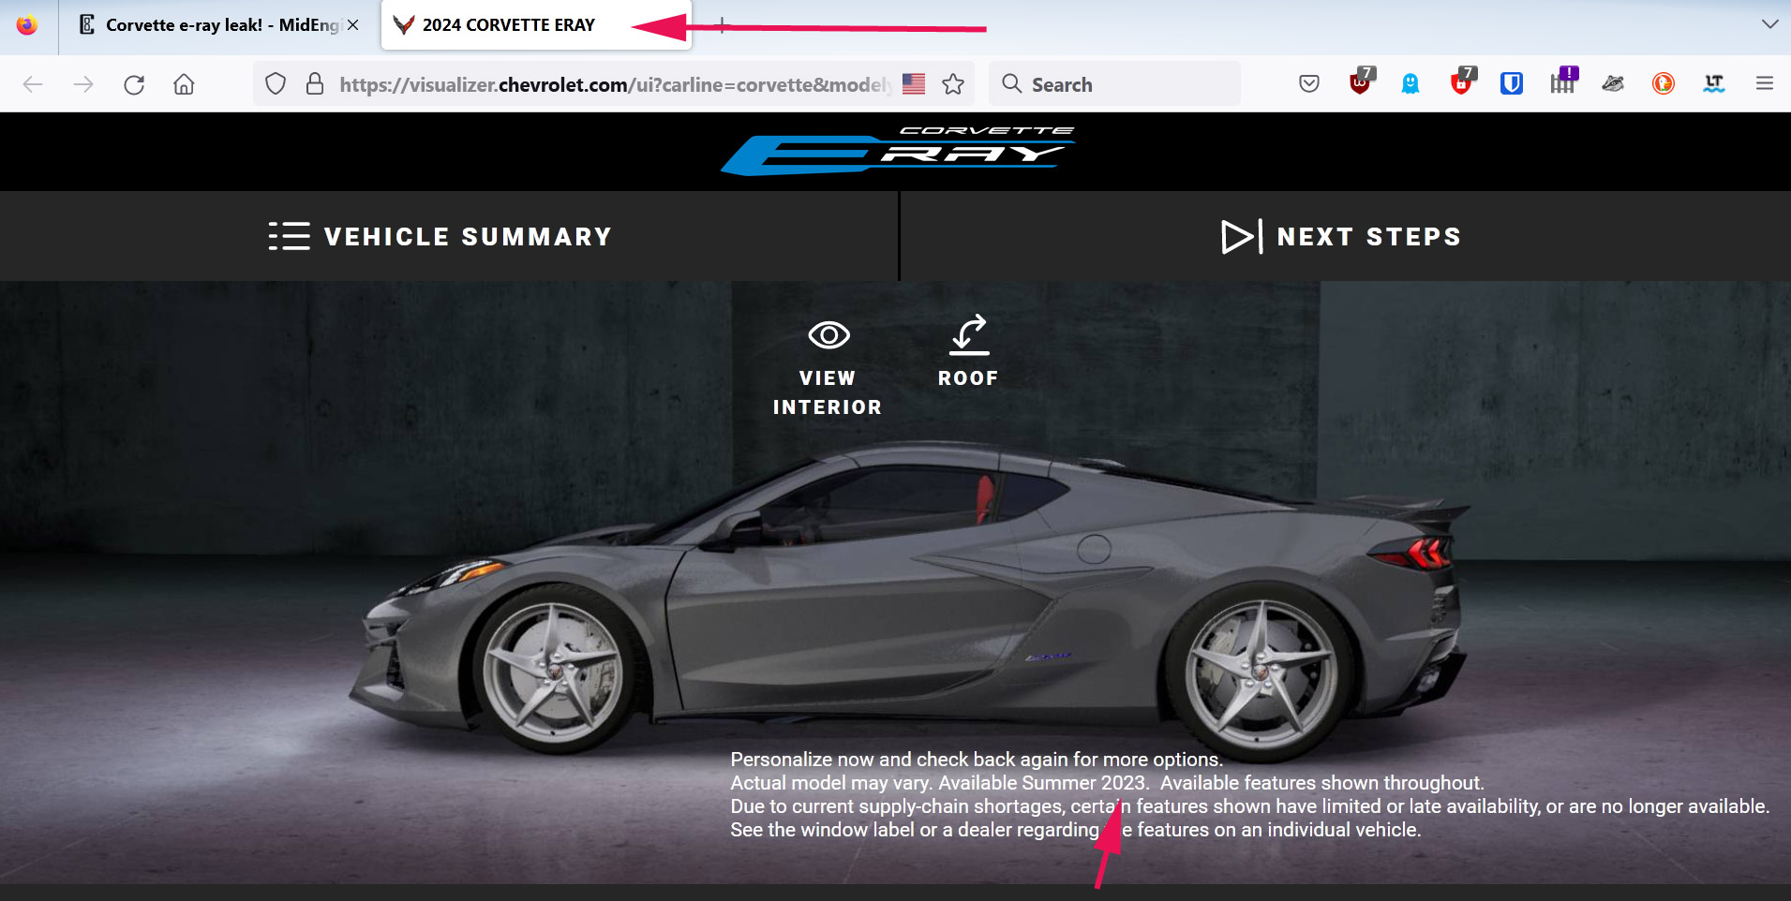Click the Ghostery ghost icon
Image resolution: width=1791 pixels, height=901 pixels.
[1410, 84]
